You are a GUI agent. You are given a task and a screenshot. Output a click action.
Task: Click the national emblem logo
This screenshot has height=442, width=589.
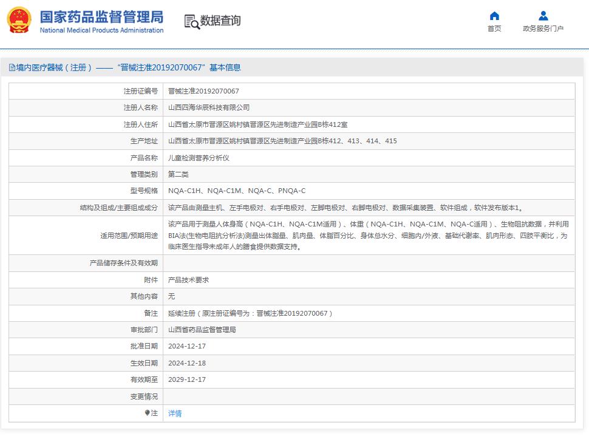coord(18,19)
